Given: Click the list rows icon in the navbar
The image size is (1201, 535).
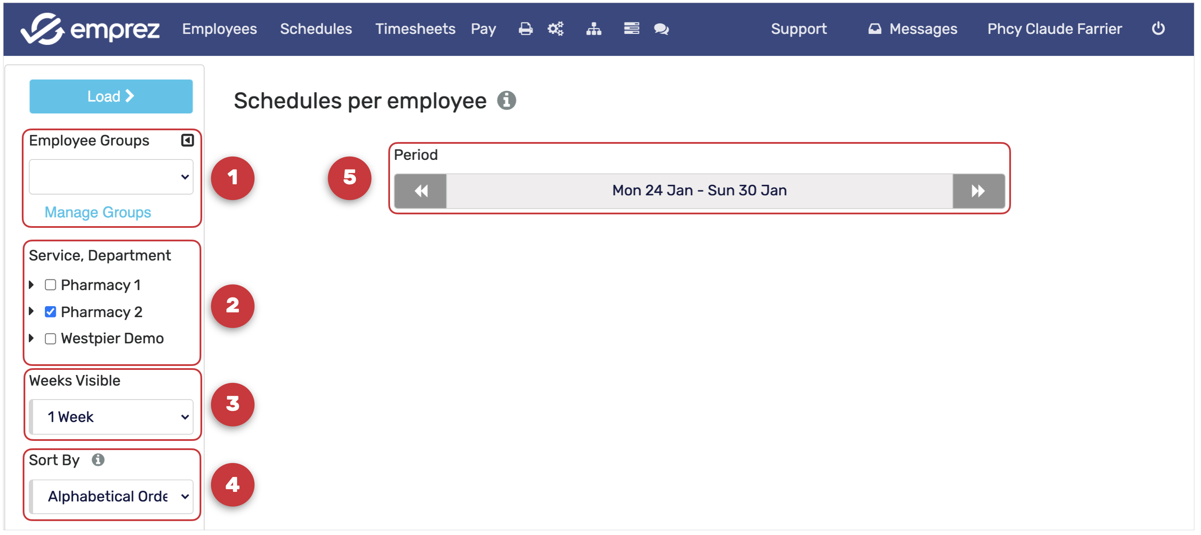Looking at the screenshot, I should pyautogui.click(x=631, y=29).
